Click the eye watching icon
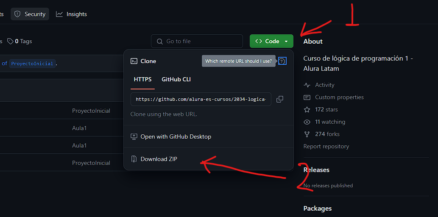 pyautogui.click(x=307, y=122)
